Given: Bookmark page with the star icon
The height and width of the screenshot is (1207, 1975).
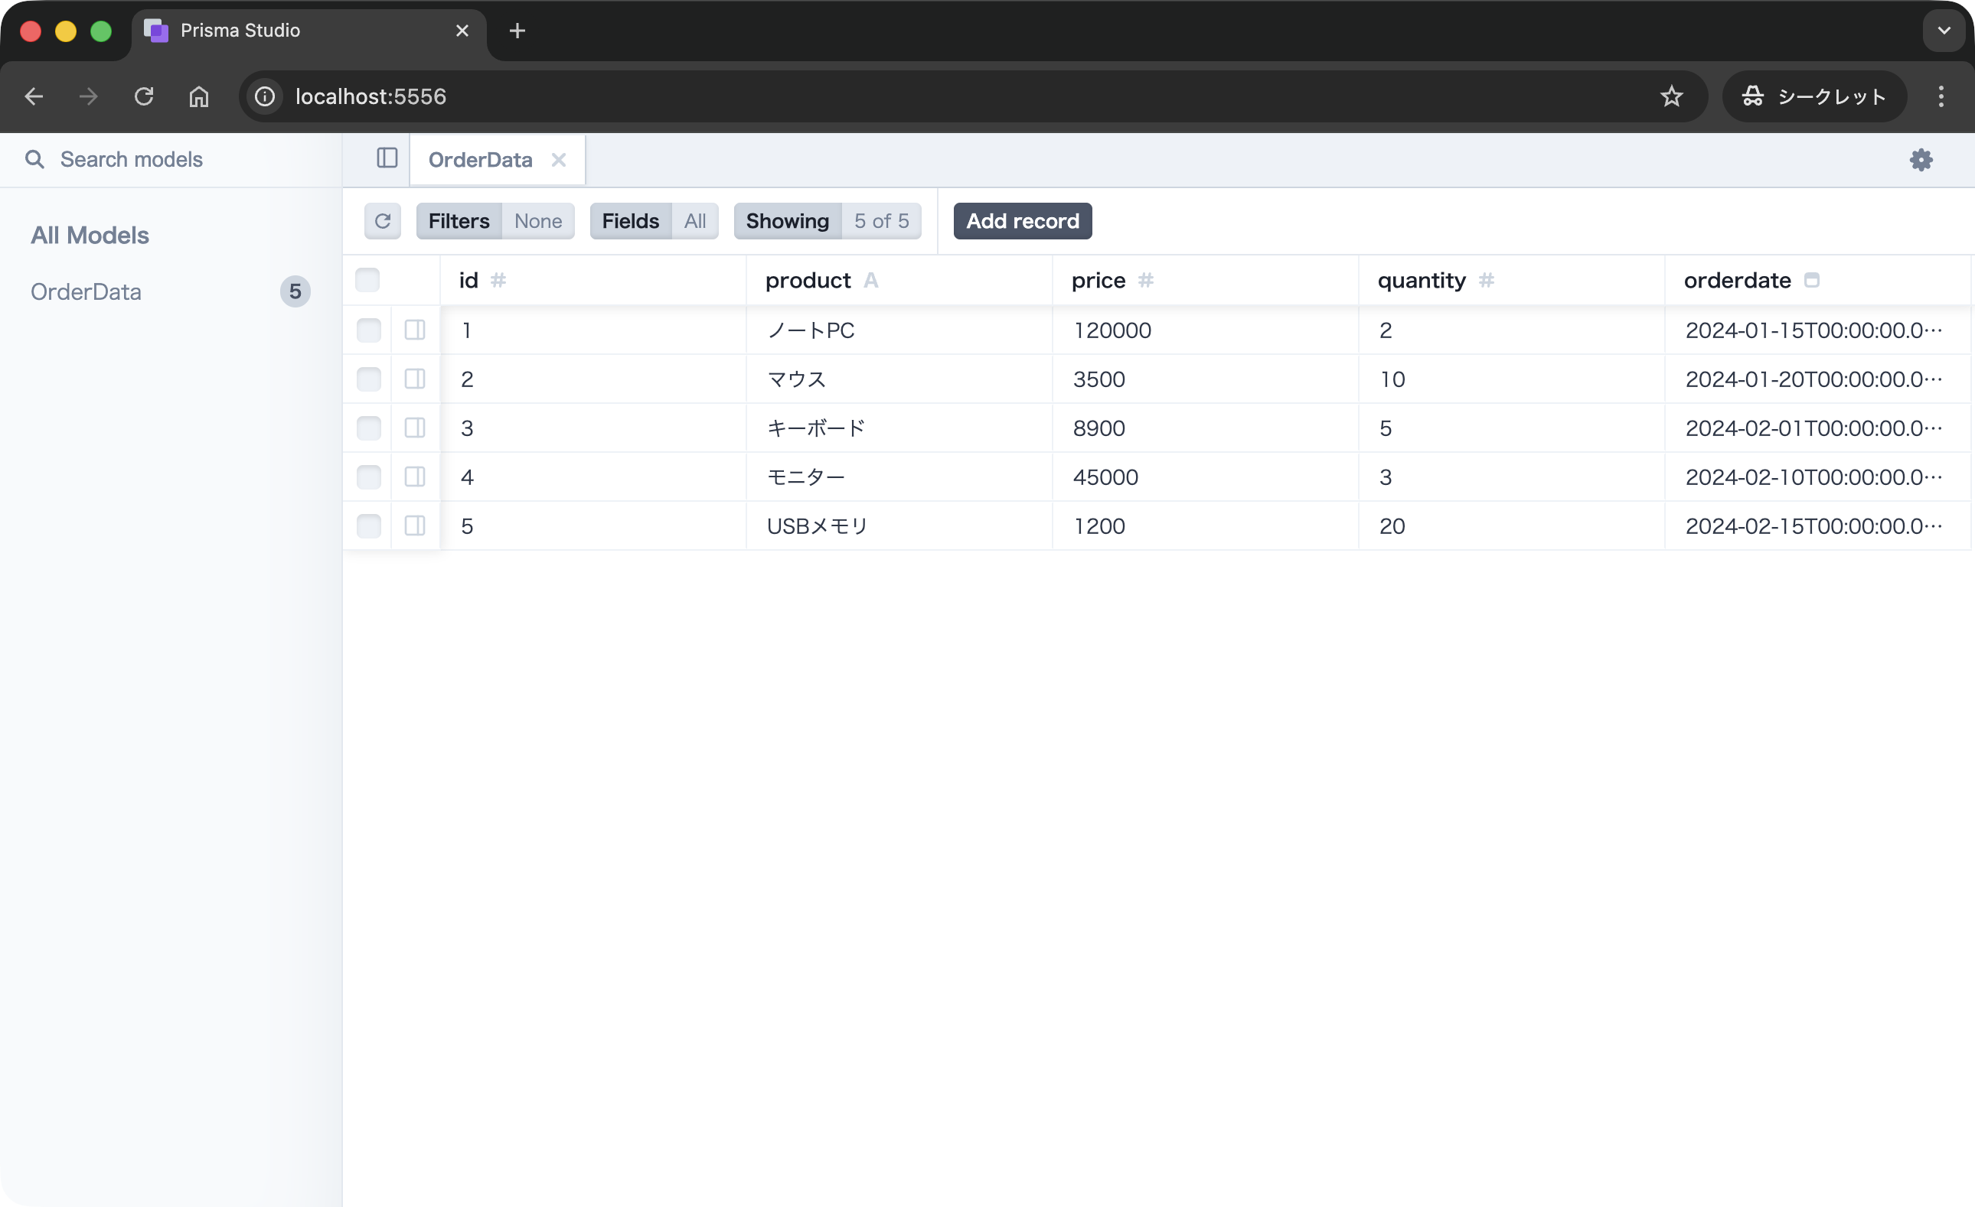Looking at the screenshot, I should point(1671,96).
